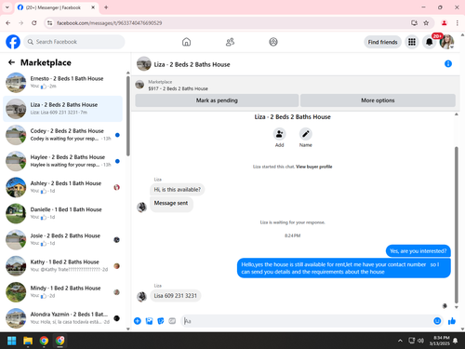Image resolution: width=465 pixels, height=349 pixels.
Task: Bookmark this page with the star icon
Action: [x=426, y=23]
